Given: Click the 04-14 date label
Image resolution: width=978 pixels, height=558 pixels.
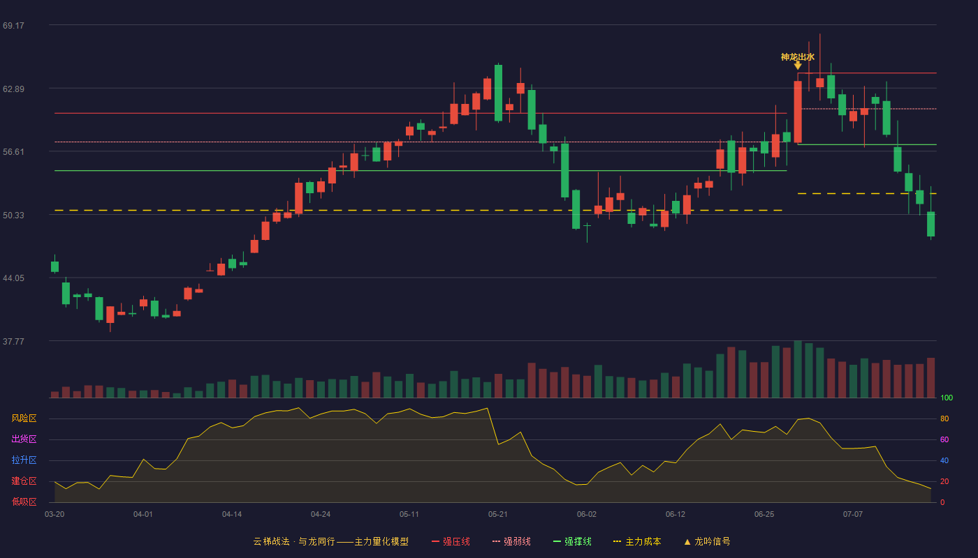Looking at the screenshot, I should click(x=232, y=514).
